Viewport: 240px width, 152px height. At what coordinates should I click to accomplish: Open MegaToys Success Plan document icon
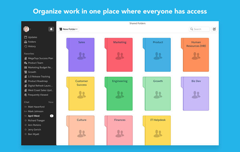26,58
